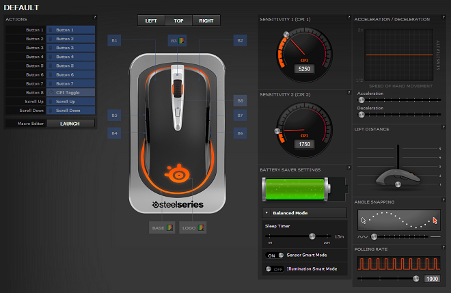Turn on Illumination Smart Mode switch
The width and height of the screenshot is (451, 293).
pos(275,269)
